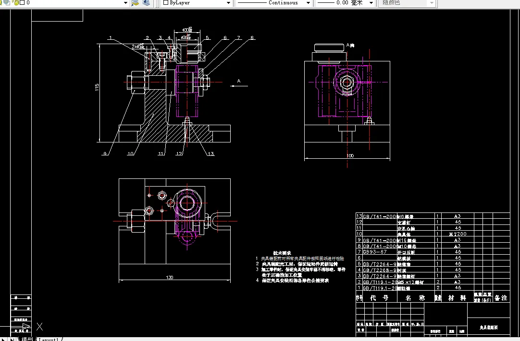Image resolution: width=520 pixels, height=341 pixels.
Task: Select balloon number 6 in front view
Action: 225,38
